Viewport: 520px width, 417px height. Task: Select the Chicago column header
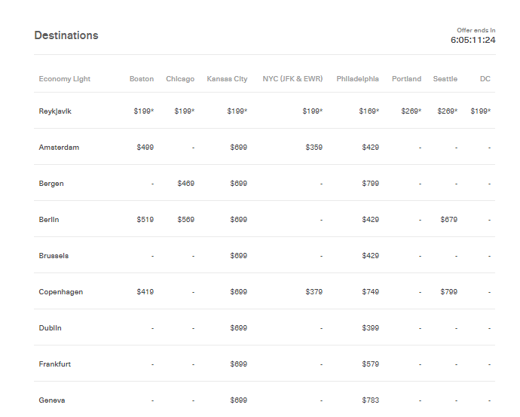[180, 79]
